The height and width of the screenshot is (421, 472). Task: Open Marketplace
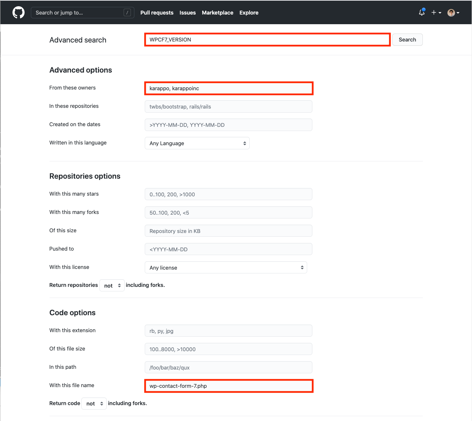tap(217, 13)
